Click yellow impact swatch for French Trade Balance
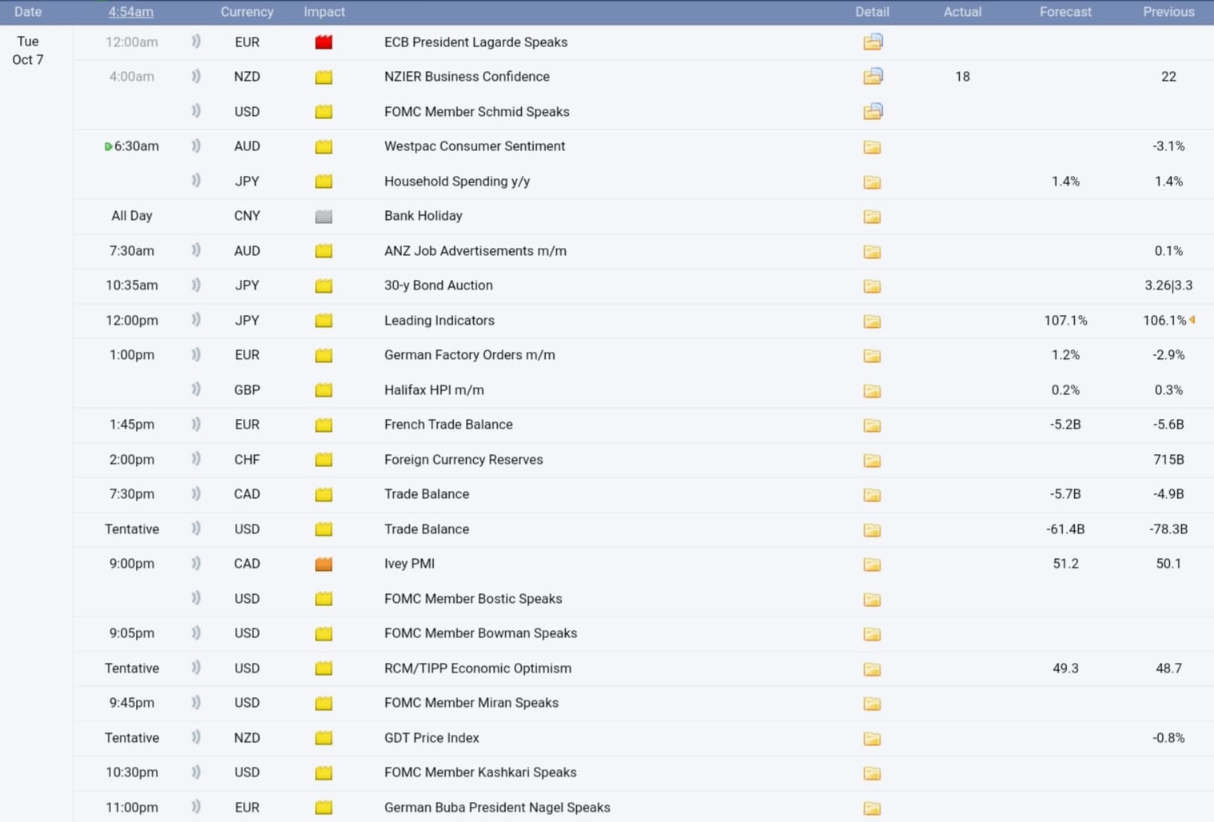Viewport: 1214px width, 822px height. [x=324, y=425]
